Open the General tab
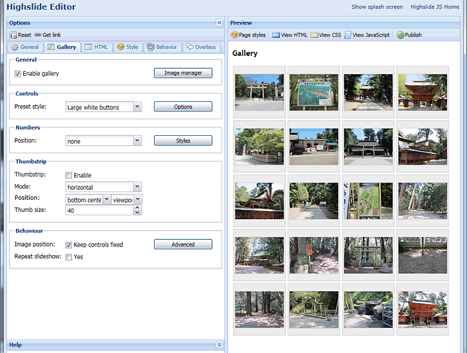 [25, 47]
